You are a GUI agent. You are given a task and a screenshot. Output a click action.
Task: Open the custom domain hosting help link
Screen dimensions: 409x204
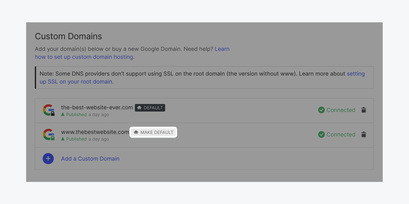click(x=84, y=57)
